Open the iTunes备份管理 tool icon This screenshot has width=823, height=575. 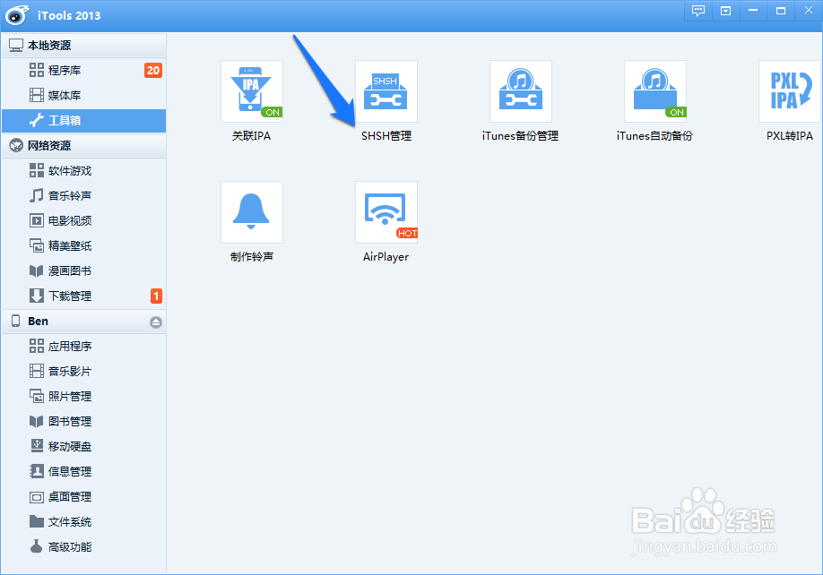pos(521,91)
